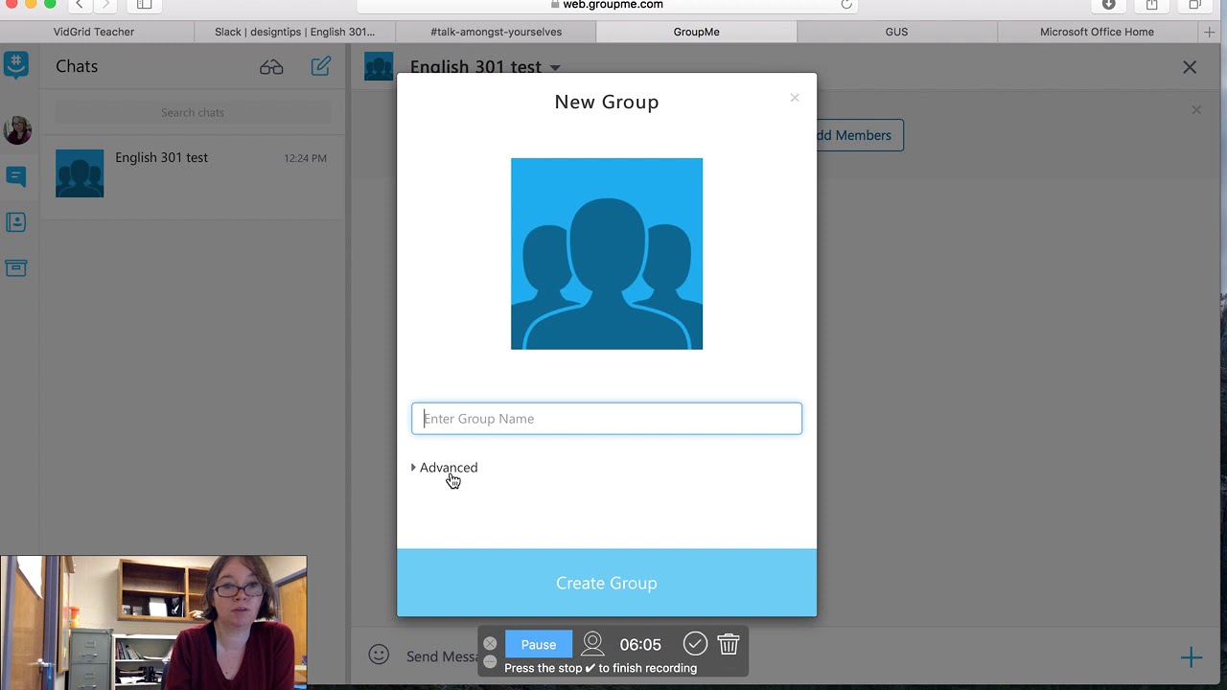Click the Safari back arrow button
This screenshot has height=690, width=1227.
(80, 5)
